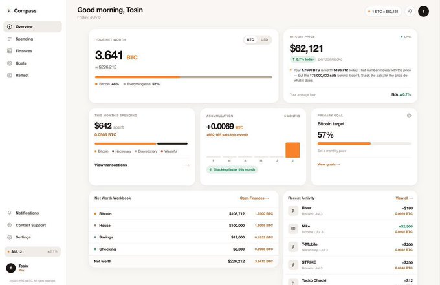Click the Nike +$2,500 amount
The height and width of the screenshot is (285, 440).
(x=406, y=226)
